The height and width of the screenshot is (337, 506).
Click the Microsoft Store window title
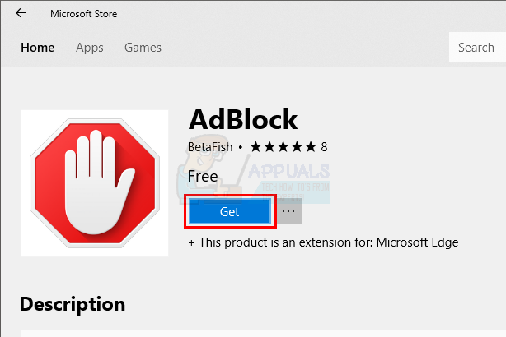tap(83, 13)
